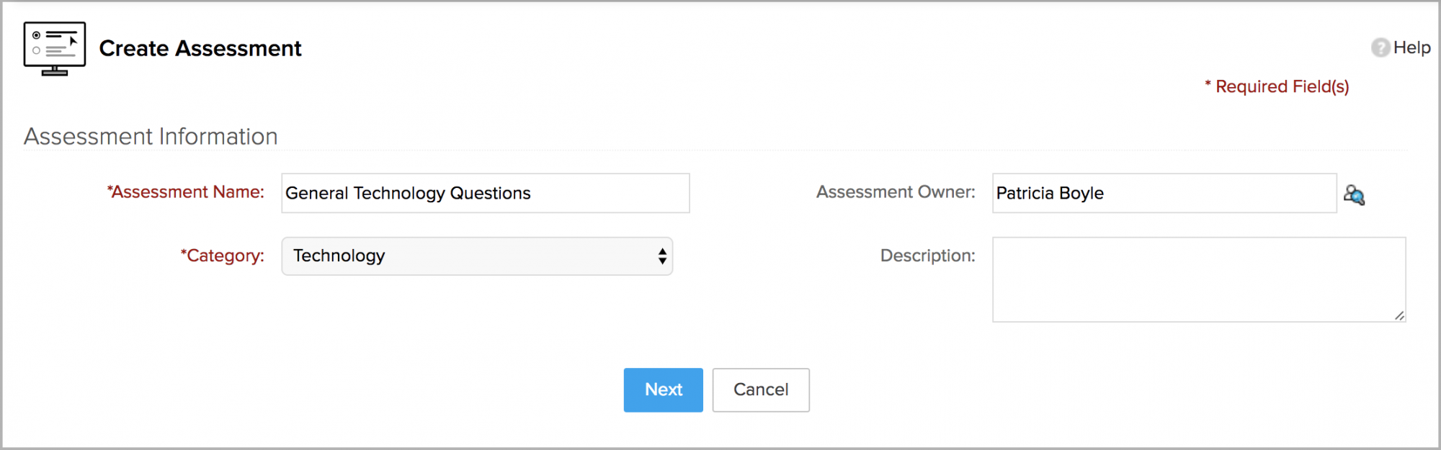The height and width of the screenshot is (450, 1441).
Task: Click the Assessment Information section heading
Action: pos(151,136)
